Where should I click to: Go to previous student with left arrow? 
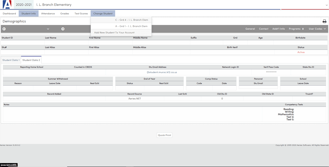pos(4,29)
